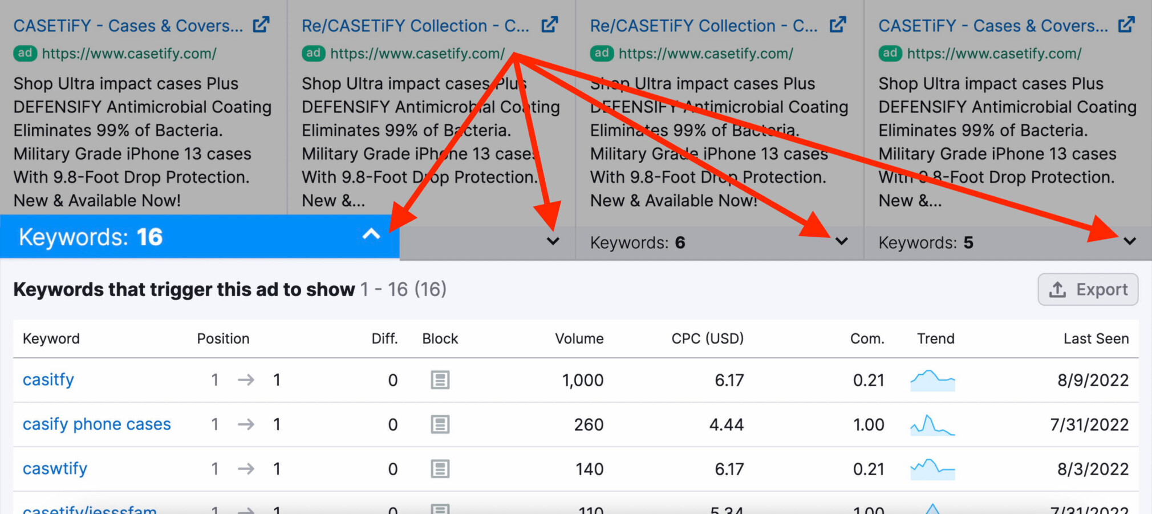Select volume value 1,000 for casitfy
This screenshot has height=514, width=1152.
583,380
